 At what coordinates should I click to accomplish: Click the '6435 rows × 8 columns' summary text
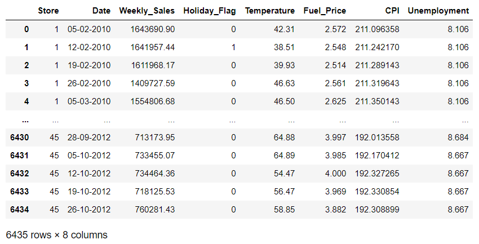(57, 235)
